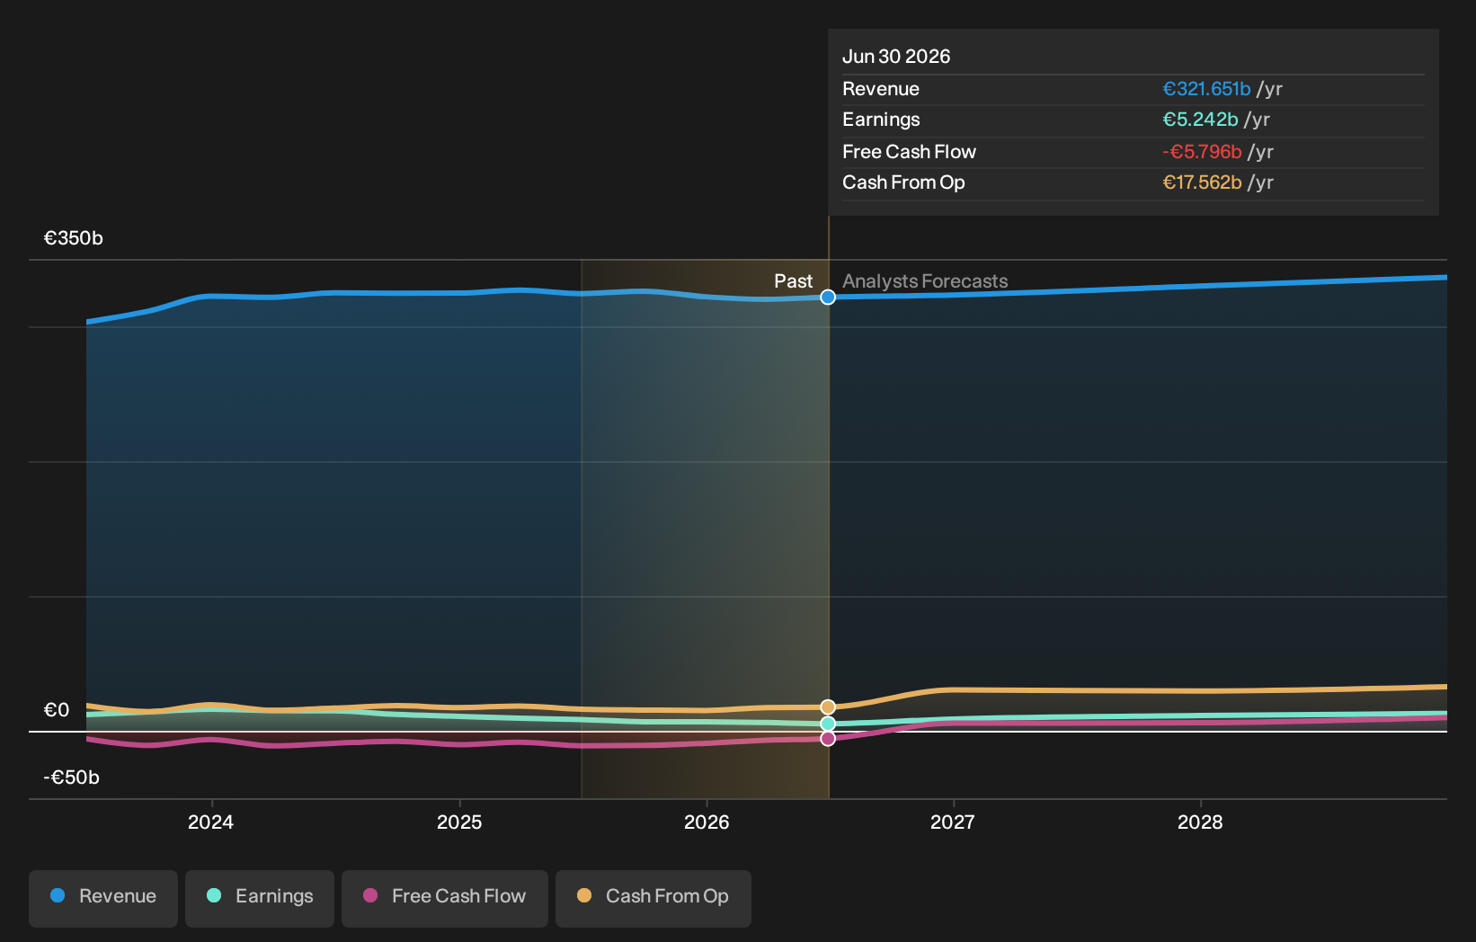
Task: Click the €0 y-axis label
Action: click(57, 710)
